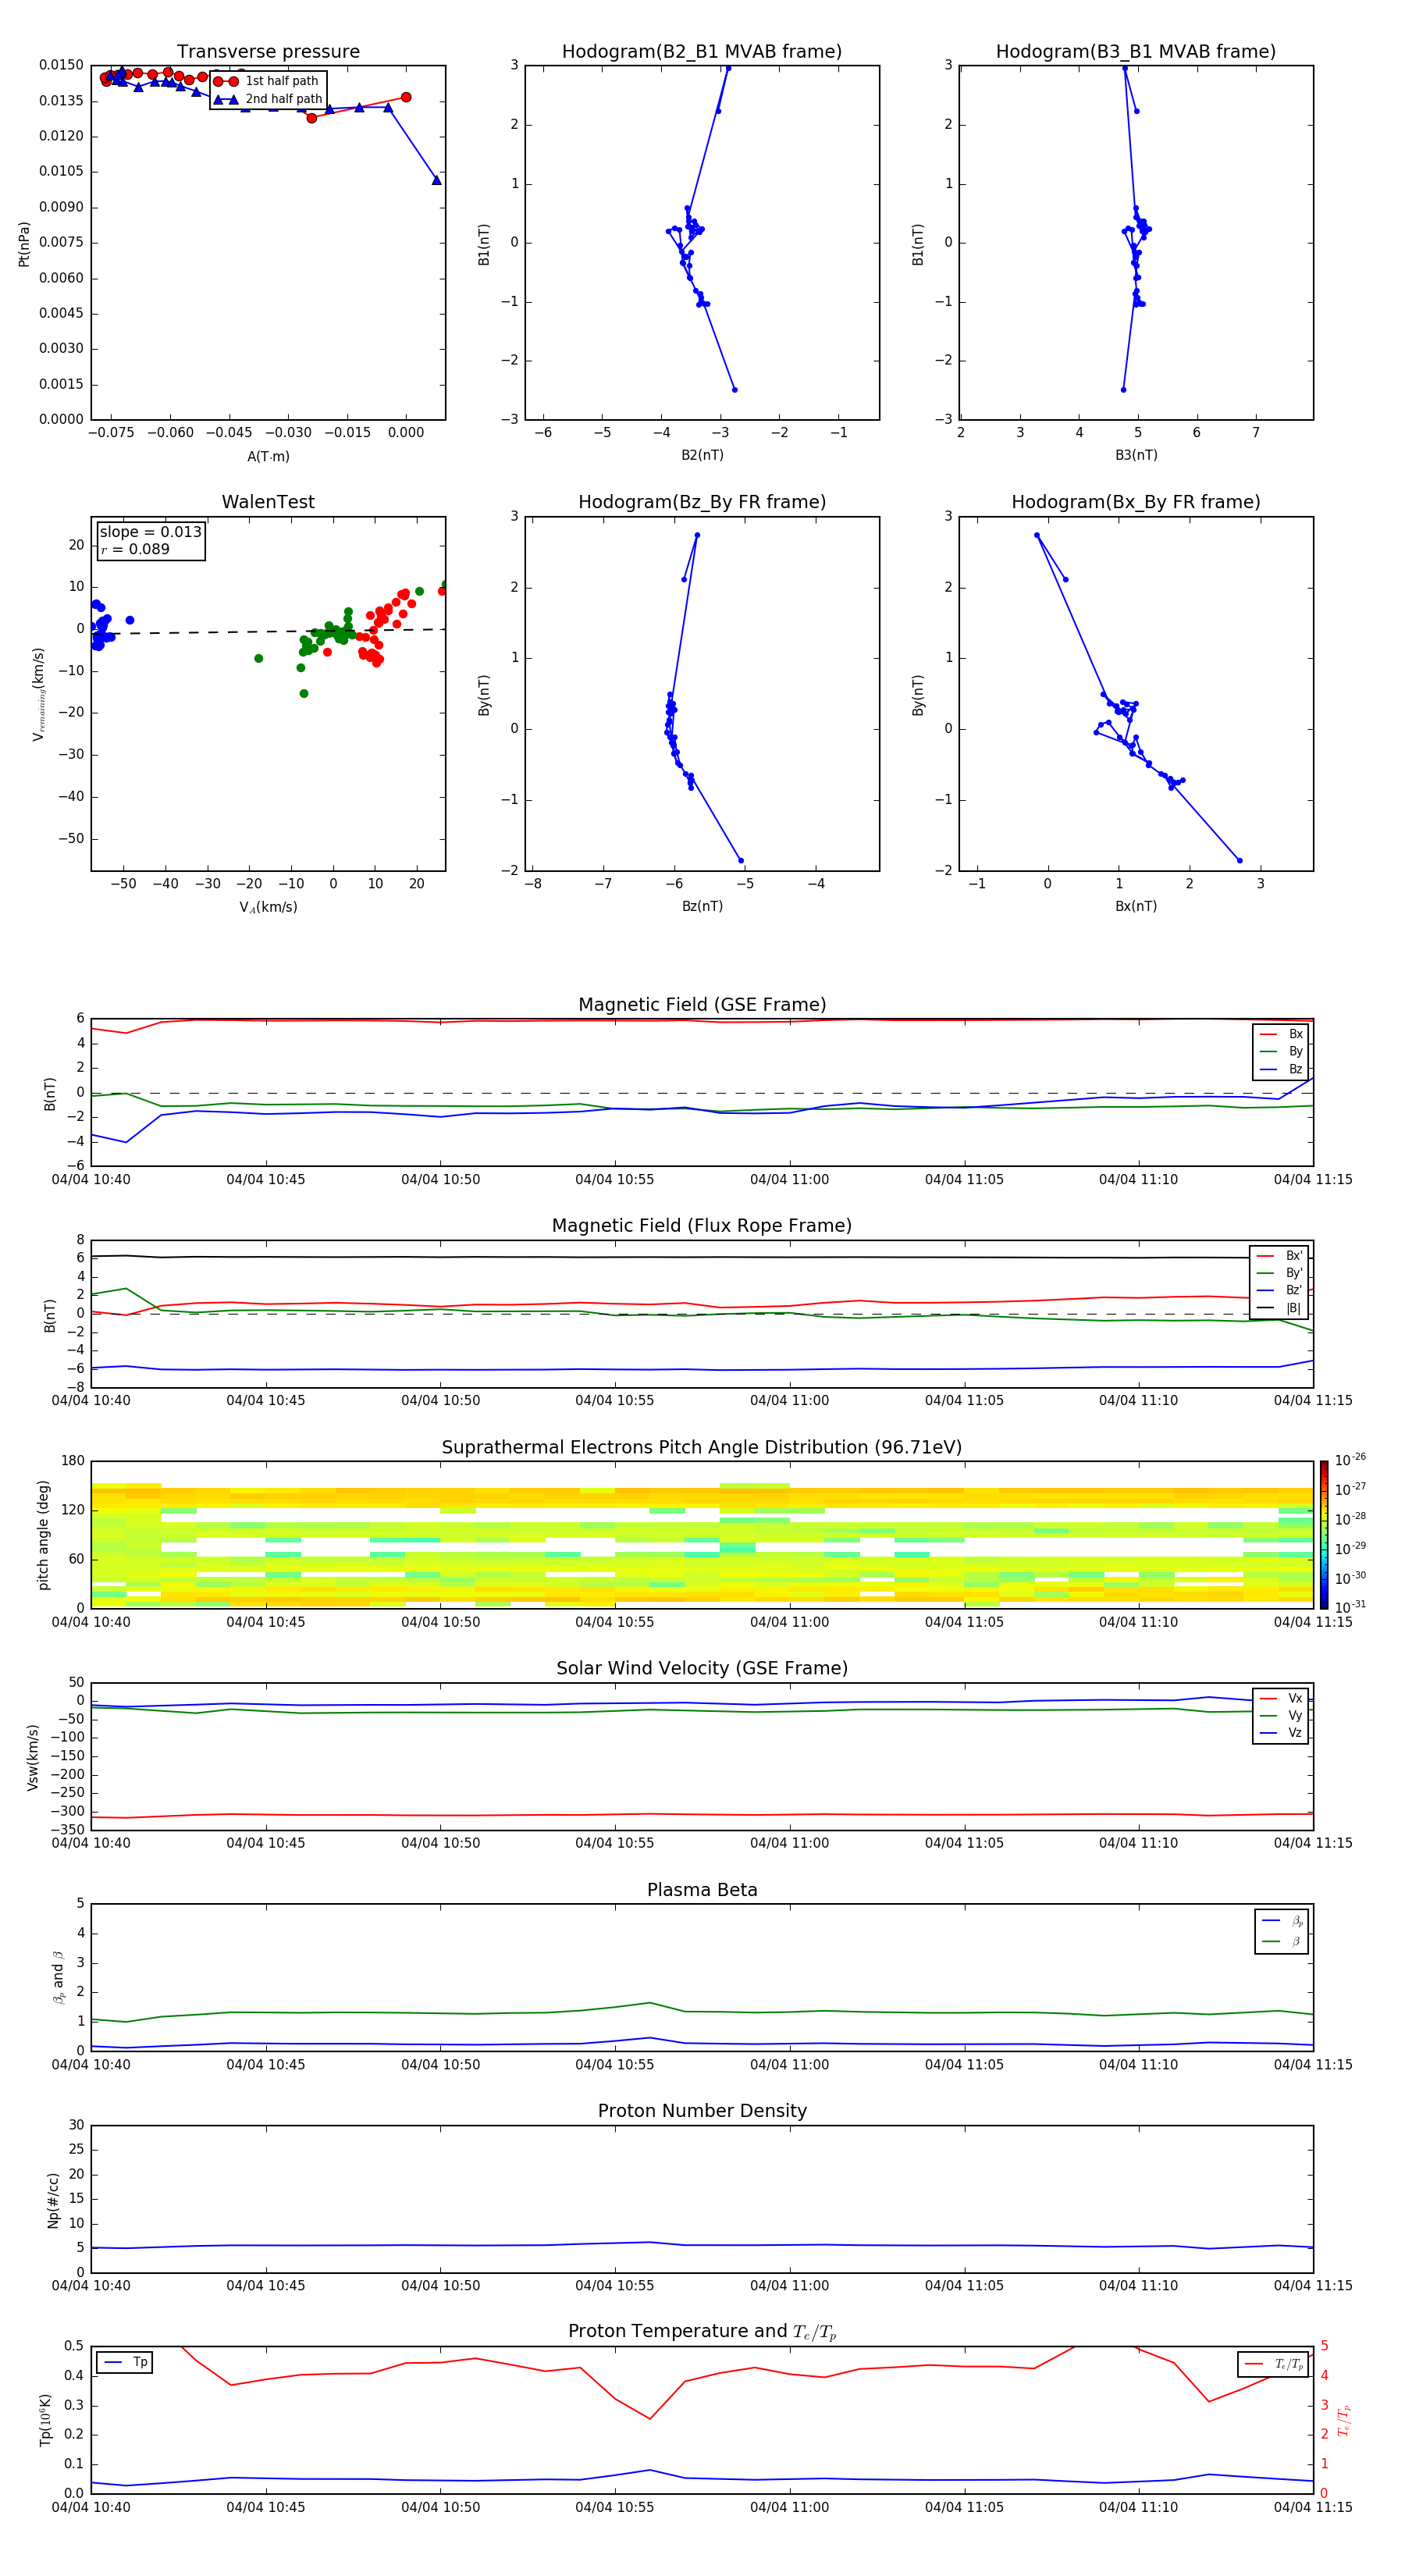This screenshot has height=2576, width=1405.
Task: Click the 'A(T·m)' x-axis label
Action: [268, 456]
